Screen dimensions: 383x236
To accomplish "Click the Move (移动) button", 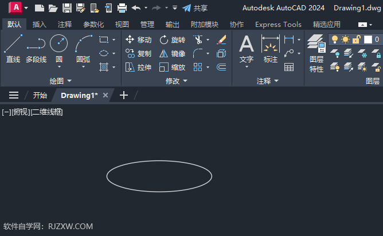I will click(x=139, y=40).
